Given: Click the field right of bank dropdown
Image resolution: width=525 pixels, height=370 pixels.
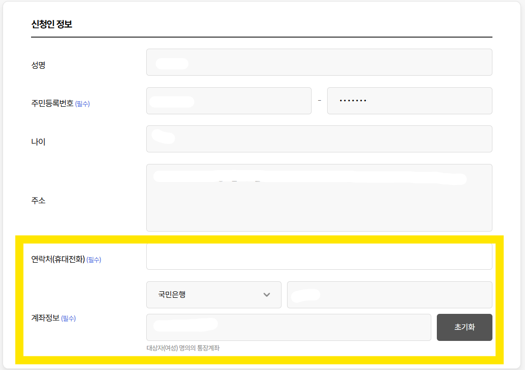Looking at the screenshot, I should pyautogui.click(x=389, y=295).
